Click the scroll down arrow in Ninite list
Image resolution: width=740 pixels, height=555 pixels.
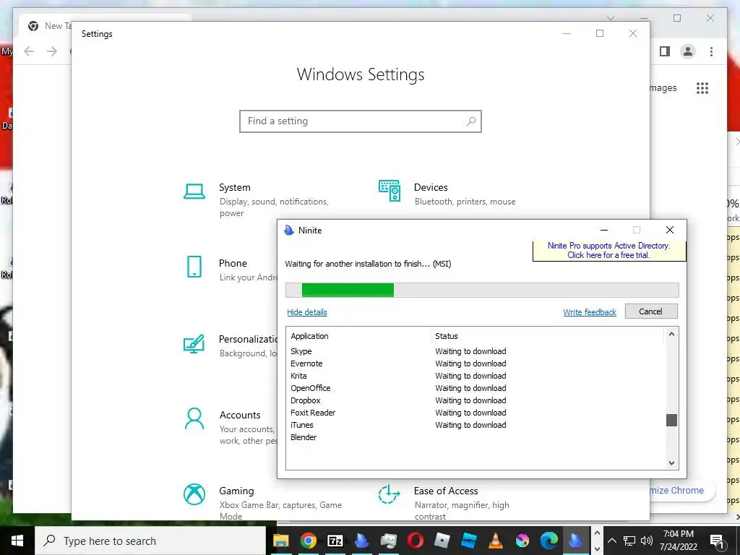pos(671,463)
